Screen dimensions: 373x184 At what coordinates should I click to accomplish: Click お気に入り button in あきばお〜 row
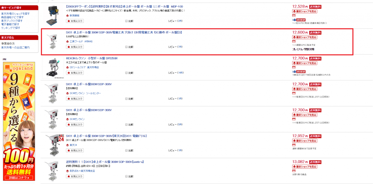75,176
